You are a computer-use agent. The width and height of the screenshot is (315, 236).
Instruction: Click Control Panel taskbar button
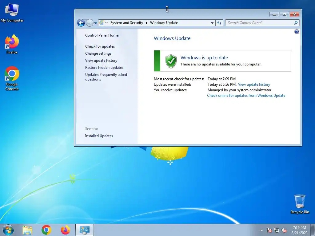click(85, 230)
